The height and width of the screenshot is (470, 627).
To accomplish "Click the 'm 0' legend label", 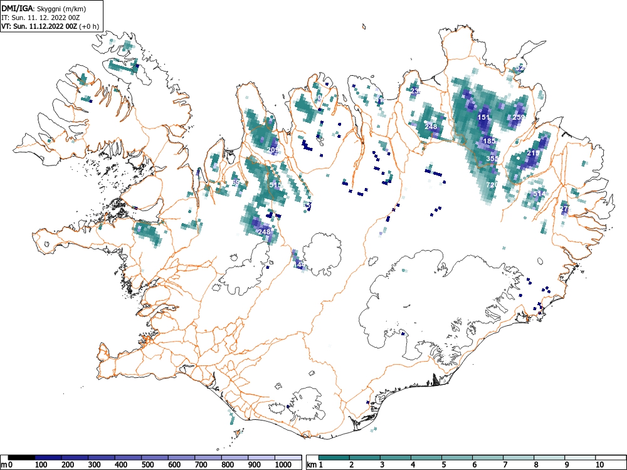I will tap(7, 465).
